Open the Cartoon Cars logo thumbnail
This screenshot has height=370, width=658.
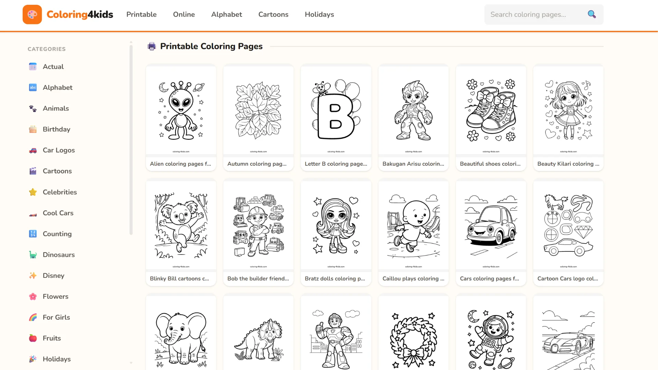click(568, 225)
